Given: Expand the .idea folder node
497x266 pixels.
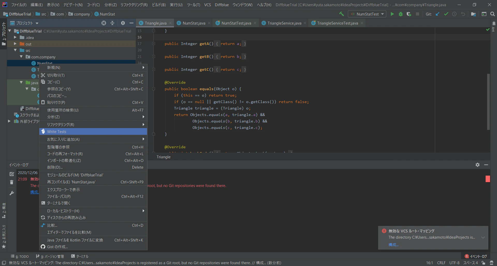Looking at the screenshot, I should (x=15, y=37).
